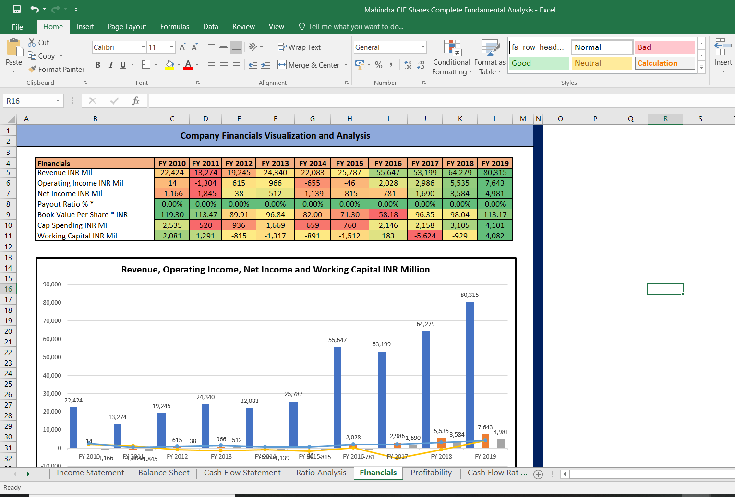
Task: Click the Select All corner triangle
Action: (x=12, y=119)
